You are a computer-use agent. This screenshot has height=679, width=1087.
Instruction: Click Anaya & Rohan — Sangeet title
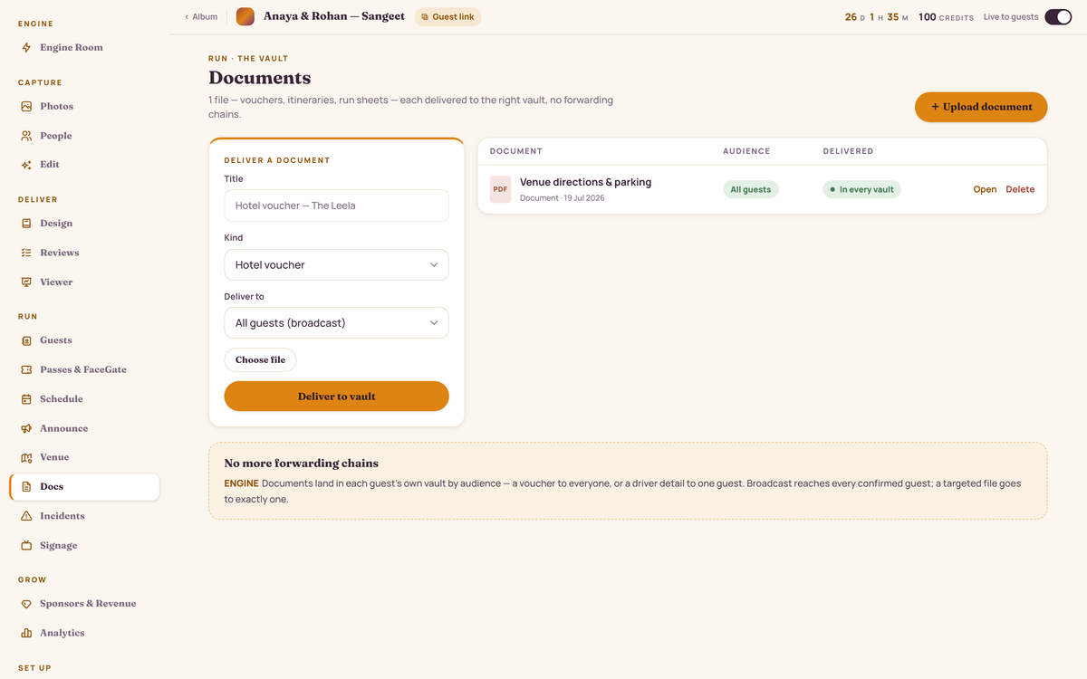point(334,16)
